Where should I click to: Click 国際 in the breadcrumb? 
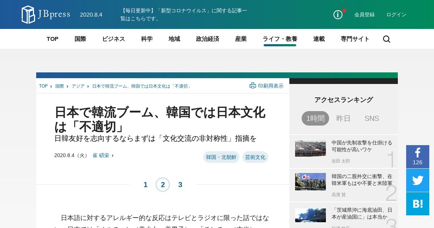click(x=60, y=86)
